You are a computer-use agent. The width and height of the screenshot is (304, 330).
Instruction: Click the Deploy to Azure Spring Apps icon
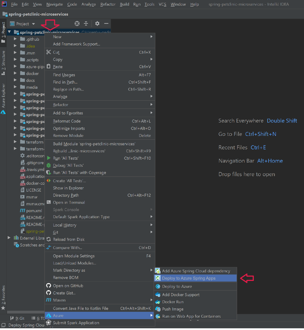pos(158,278)
